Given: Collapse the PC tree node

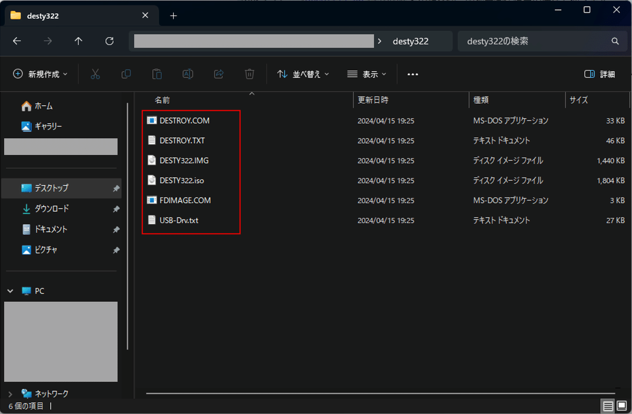Looking at the screenshot, I should point(11,291).
